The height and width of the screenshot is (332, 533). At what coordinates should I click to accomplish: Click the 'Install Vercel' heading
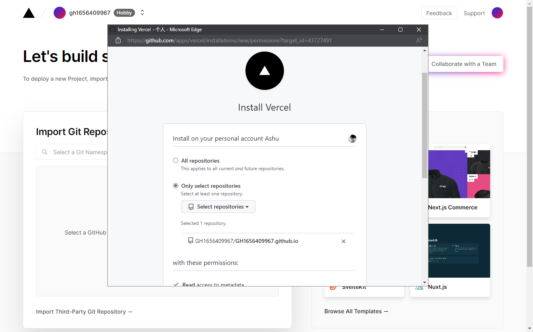coord(265,107)
